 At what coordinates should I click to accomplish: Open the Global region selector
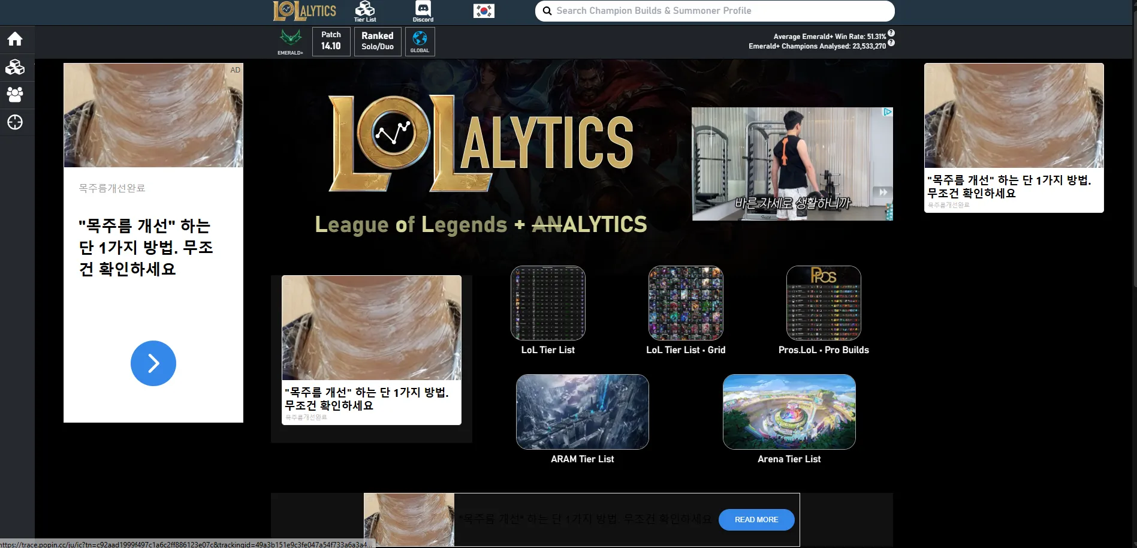coord(420,41)
